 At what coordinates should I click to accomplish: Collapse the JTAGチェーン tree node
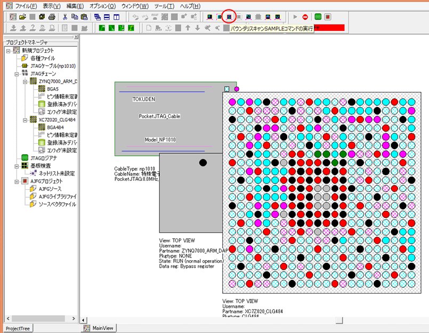(x=17, y=74)
